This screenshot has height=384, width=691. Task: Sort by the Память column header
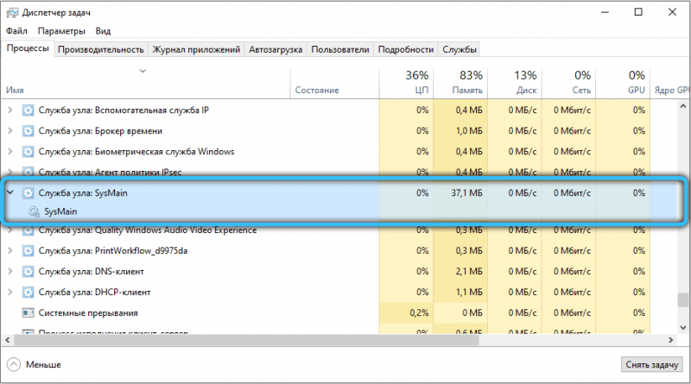tap(460, 84)
